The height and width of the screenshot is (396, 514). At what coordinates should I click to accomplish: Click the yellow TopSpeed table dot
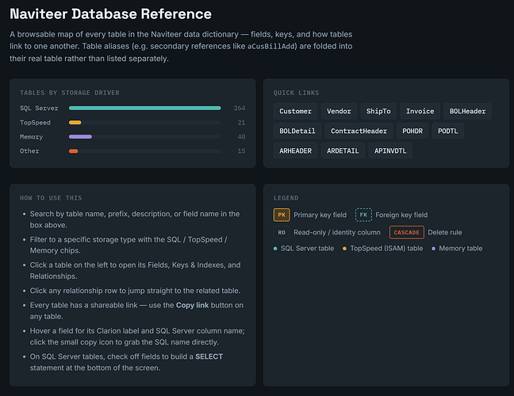pyautogui.click(x=344, y=249)
